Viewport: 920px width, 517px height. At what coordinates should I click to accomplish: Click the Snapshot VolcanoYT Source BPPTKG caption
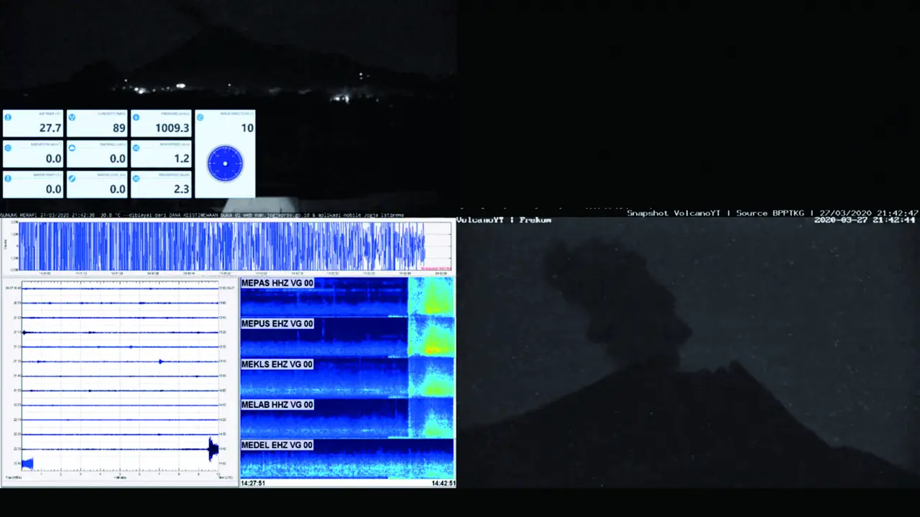point(773,213)
